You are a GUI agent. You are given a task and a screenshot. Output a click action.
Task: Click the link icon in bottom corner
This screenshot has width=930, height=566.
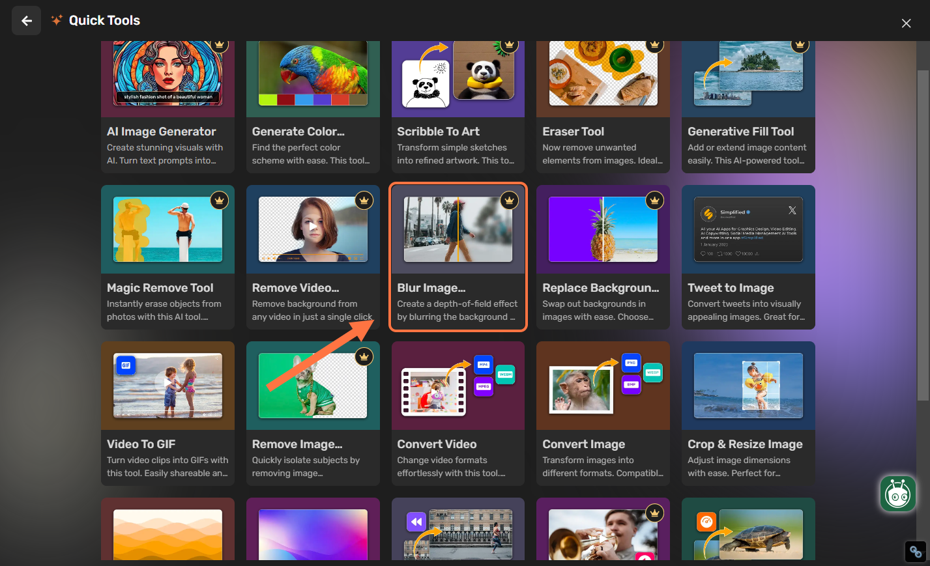coord(916,552)
